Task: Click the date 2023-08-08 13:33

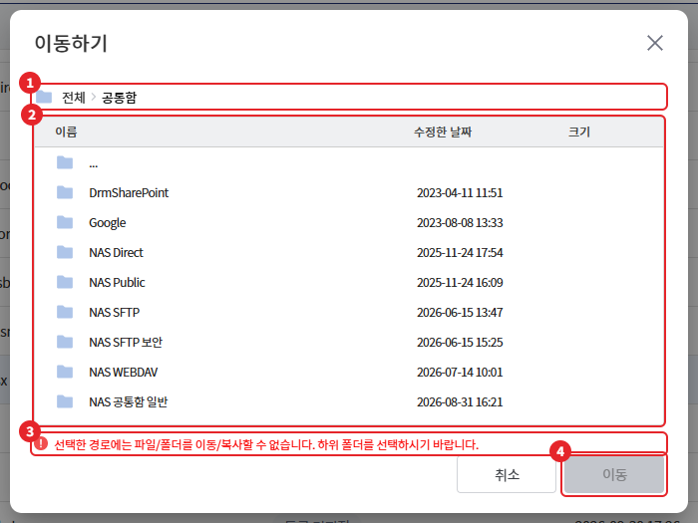Action: pyautogui.click(x=460, y=222)
